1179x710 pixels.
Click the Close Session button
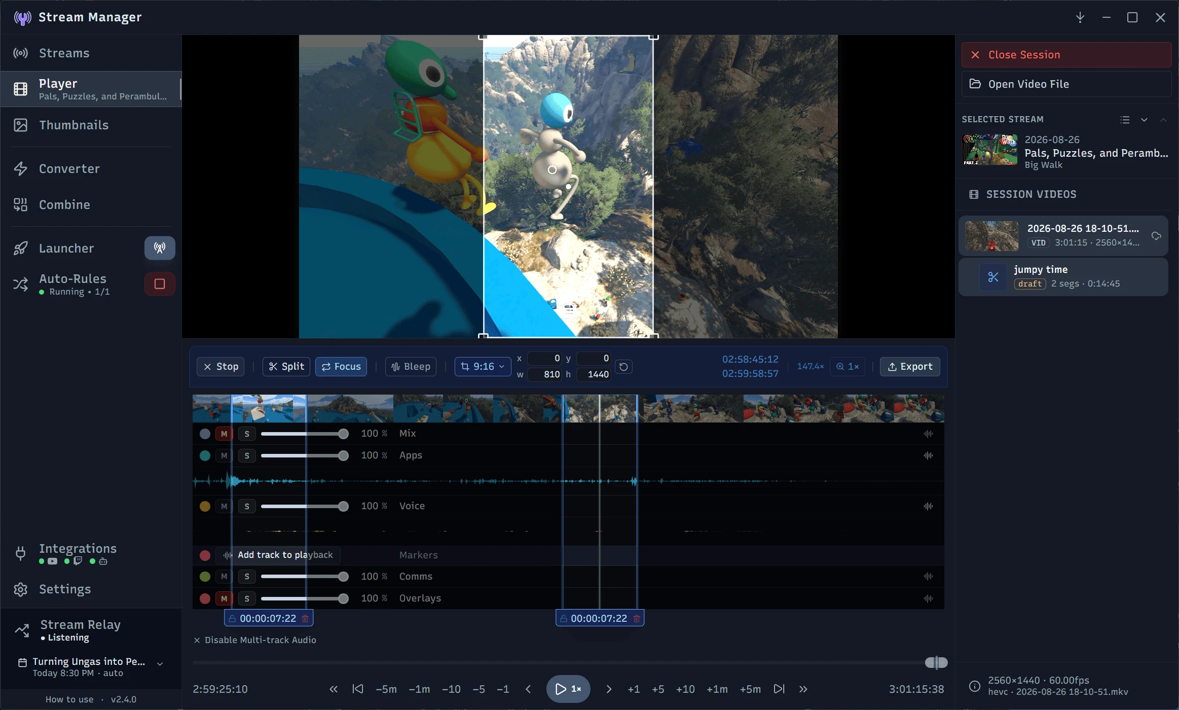(1066, 55)
